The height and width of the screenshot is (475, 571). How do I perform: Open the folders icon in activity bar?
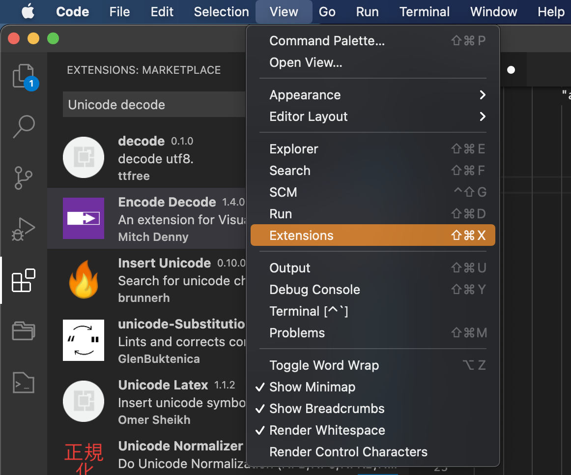click(24, 331)
